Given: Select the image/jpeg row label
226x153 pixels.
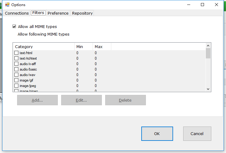Looking at the screenshot, I should tap(28, 86).
